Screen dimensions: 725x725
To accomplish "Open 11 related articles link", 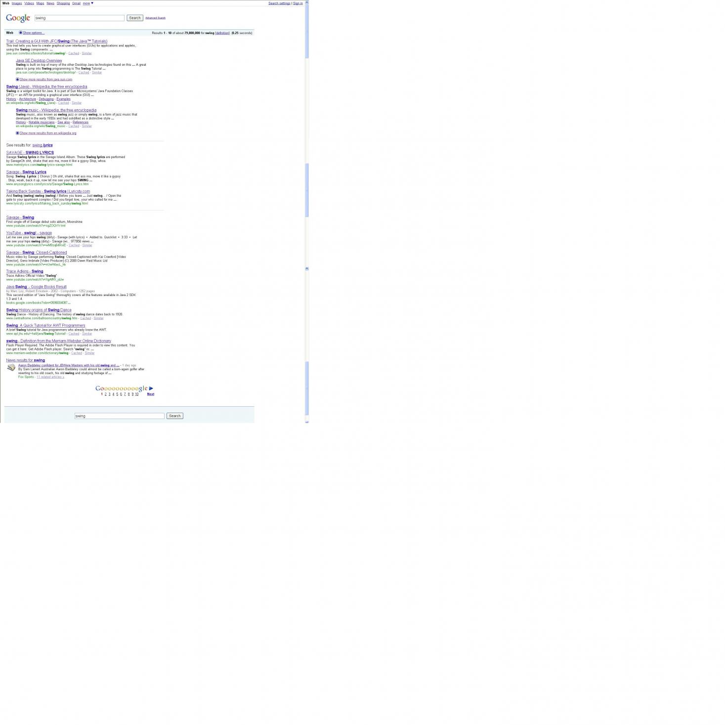I will click(x=50, y=377).
